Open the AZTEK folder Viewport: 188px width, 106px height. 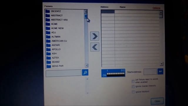(x=53, y=58)
